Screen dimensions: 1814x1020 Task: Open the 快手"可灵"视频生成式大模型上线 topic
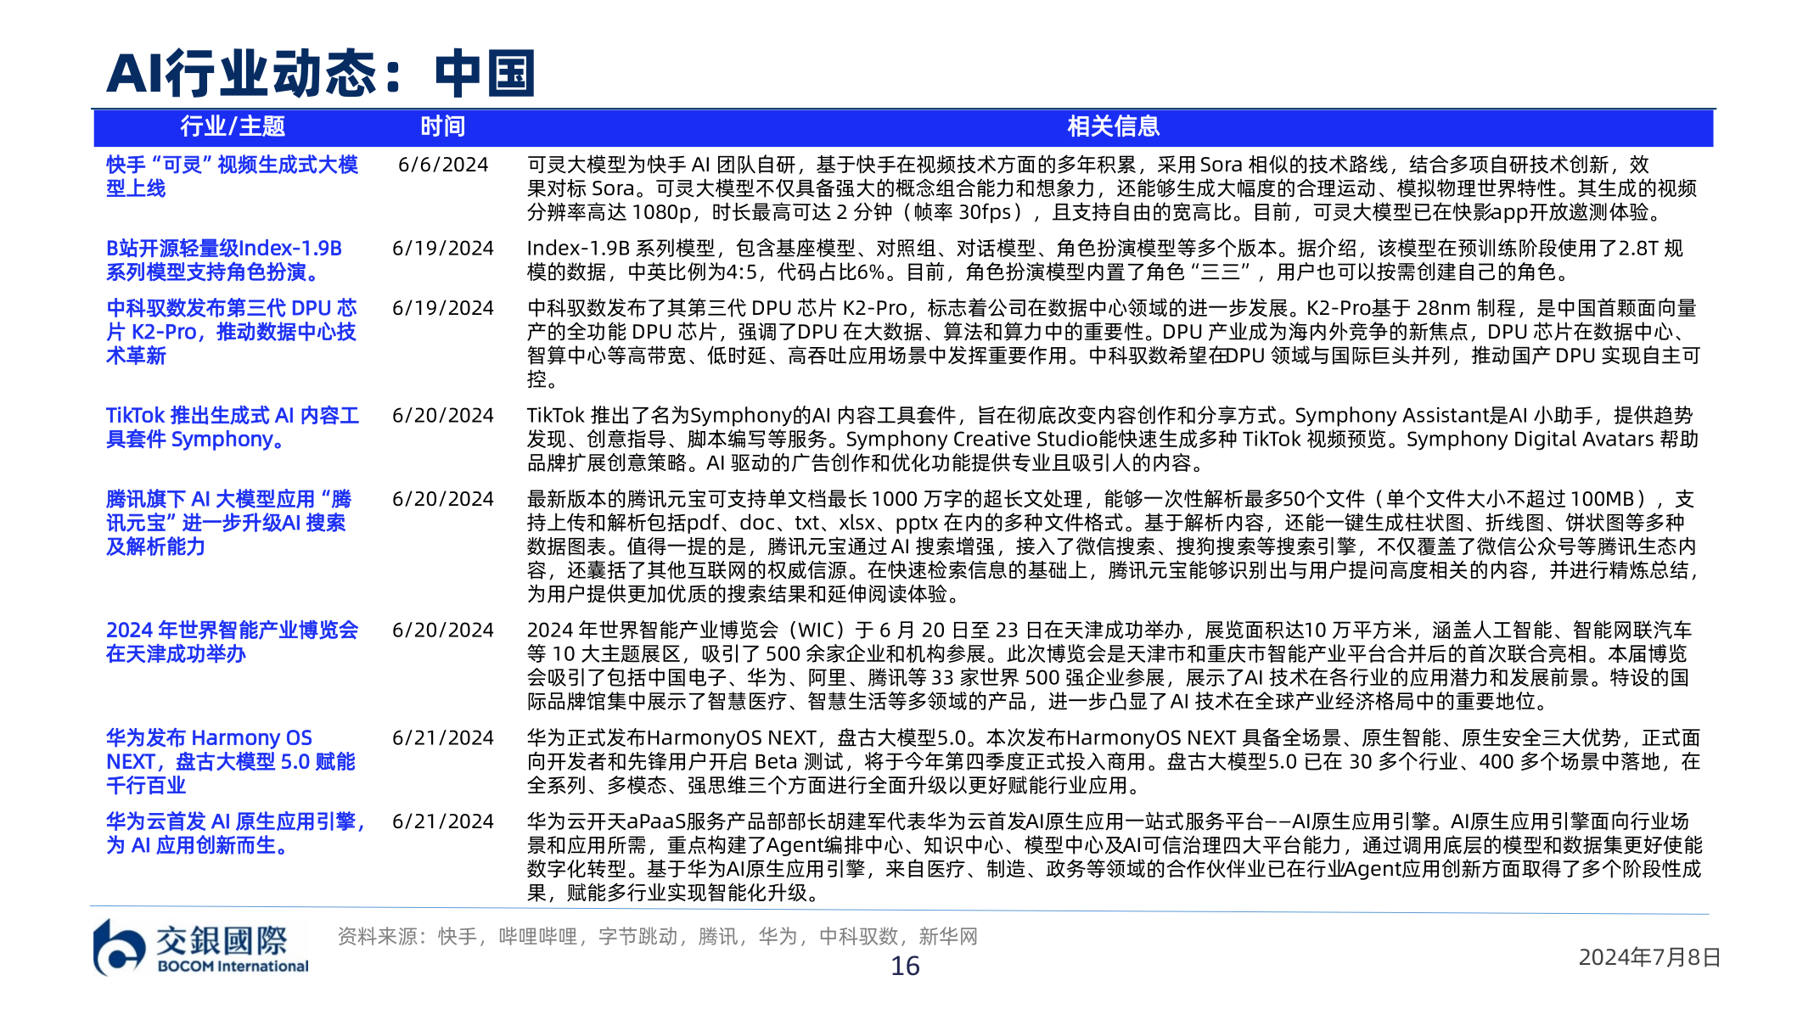tap(232, 177)
